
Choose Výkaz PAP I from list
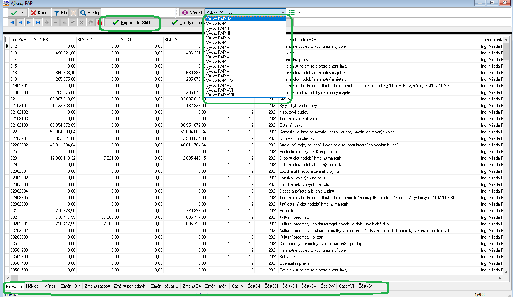[246, 23]
